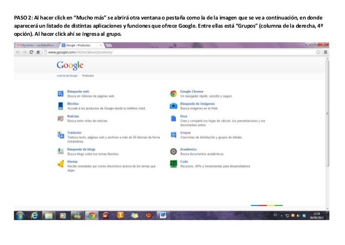Click the Google Chrome product icon

click(174, 94)
